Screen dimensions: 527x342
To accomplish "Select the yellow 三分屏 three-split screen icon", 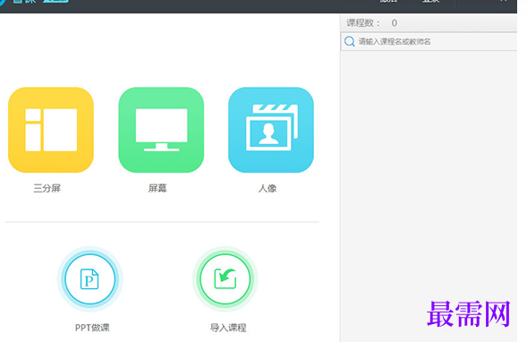I will coord(51,130).
